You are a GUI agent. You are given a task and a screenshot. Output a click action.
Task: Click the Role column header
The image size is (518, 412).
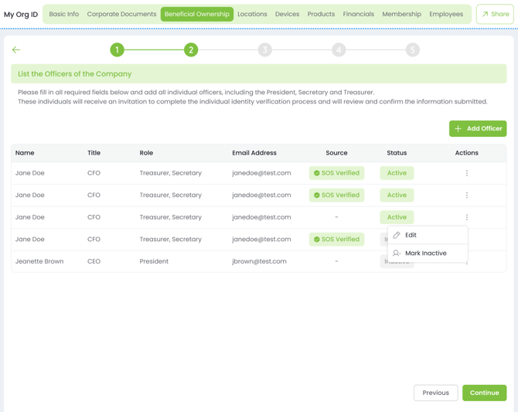point(146,153)
